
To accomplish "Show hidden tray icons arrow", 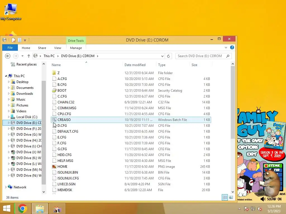I will tap(239, 209).
